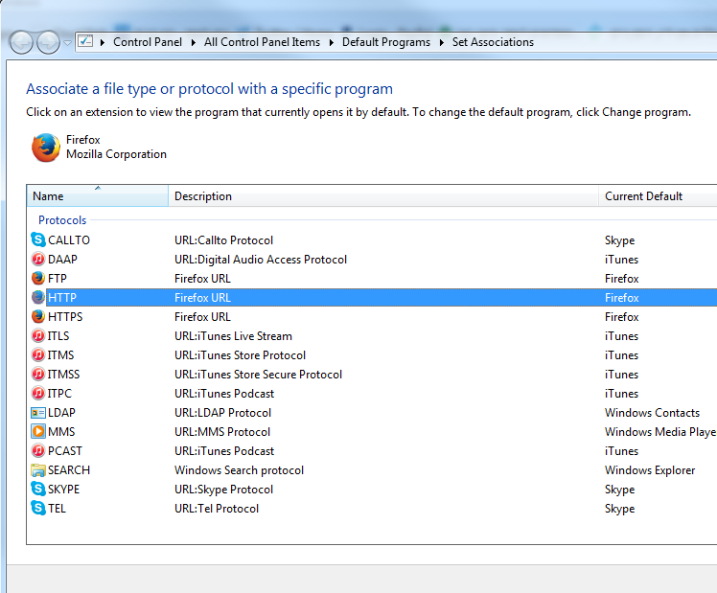Click the Skype icon beside SKYPE
This screenshot has width=717, height=593.
[38, 490]
